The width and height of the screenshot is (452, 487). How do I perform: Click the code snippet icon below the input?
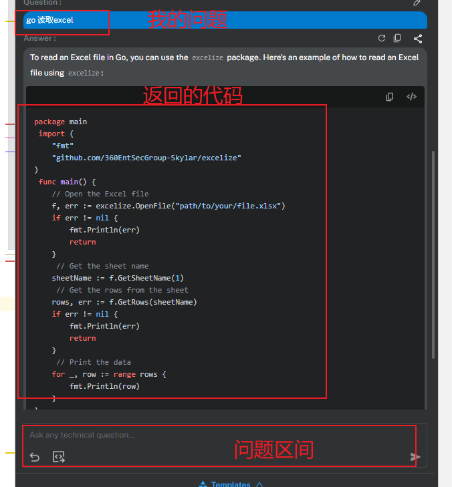(x=58, y=457)
